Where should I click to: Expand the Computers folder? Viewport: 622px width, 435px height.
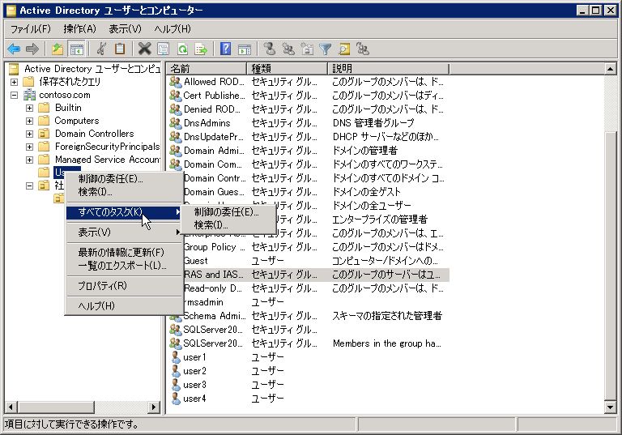(x=30, y=121)
